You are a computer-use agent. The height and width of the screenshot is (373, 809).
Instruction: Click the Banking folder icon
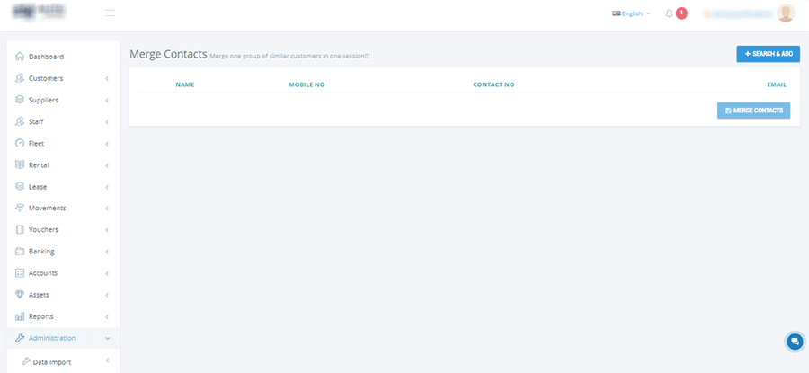click(20, 252)
